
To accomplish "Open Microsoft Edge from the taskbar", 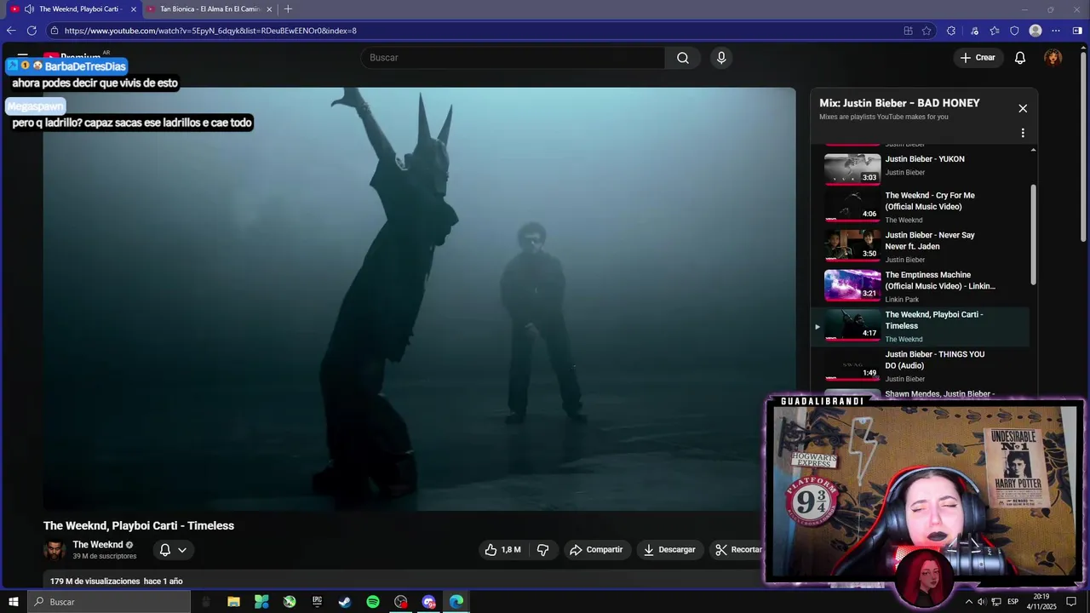I will click(x=456, y=602).
